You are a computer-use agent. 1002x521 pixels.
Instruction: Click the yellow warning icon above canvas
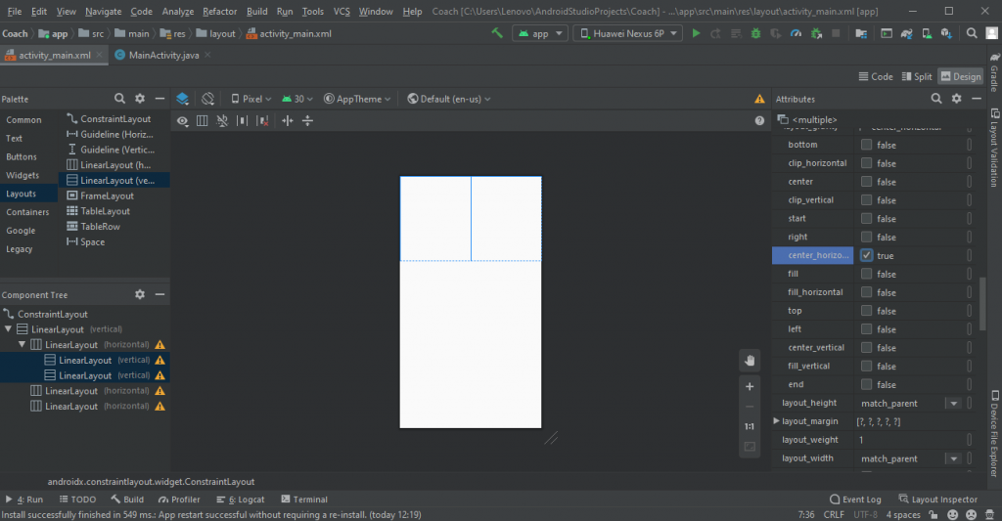[x=759, y=99]
